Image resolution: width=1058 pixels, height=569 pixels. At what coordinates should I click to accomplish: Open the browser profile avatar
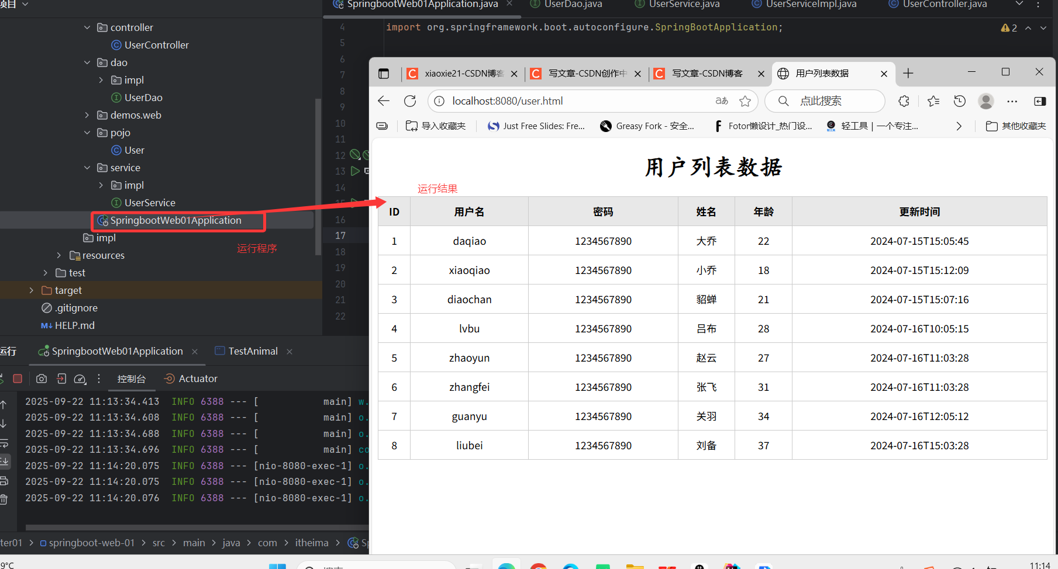[986, 101]
